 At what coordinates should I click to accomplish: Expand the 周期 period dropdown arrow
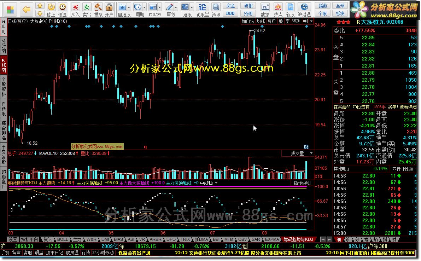tap(145, 7)
